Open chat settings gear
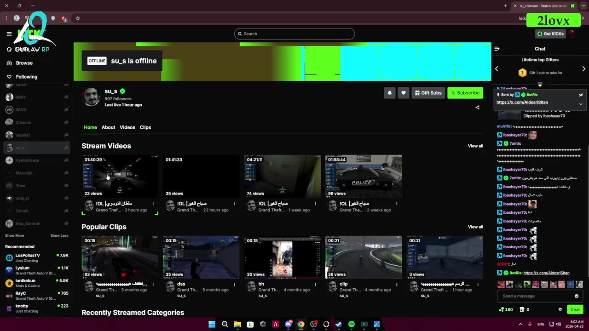 click(x=560, y=309)
